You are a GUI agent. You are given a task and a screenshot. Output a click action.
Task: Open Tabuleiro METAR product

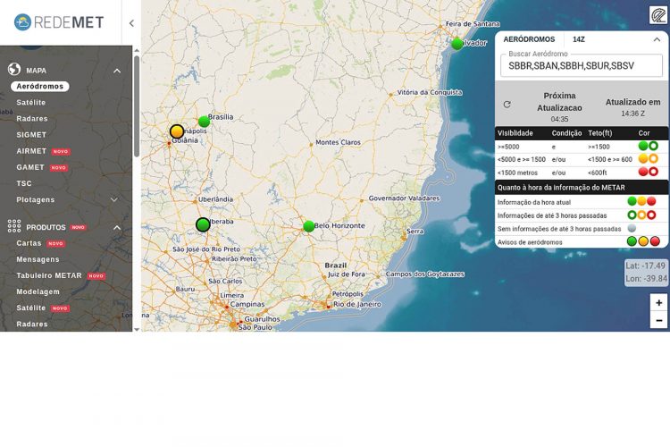coord(49,276)
